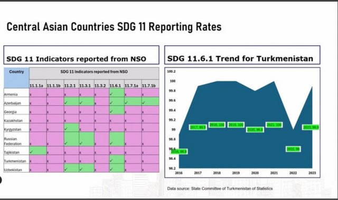Screen dimensions: 338x200
Task: Select the 'Russian Federation' row label
Action: click(x=13, y=142)
